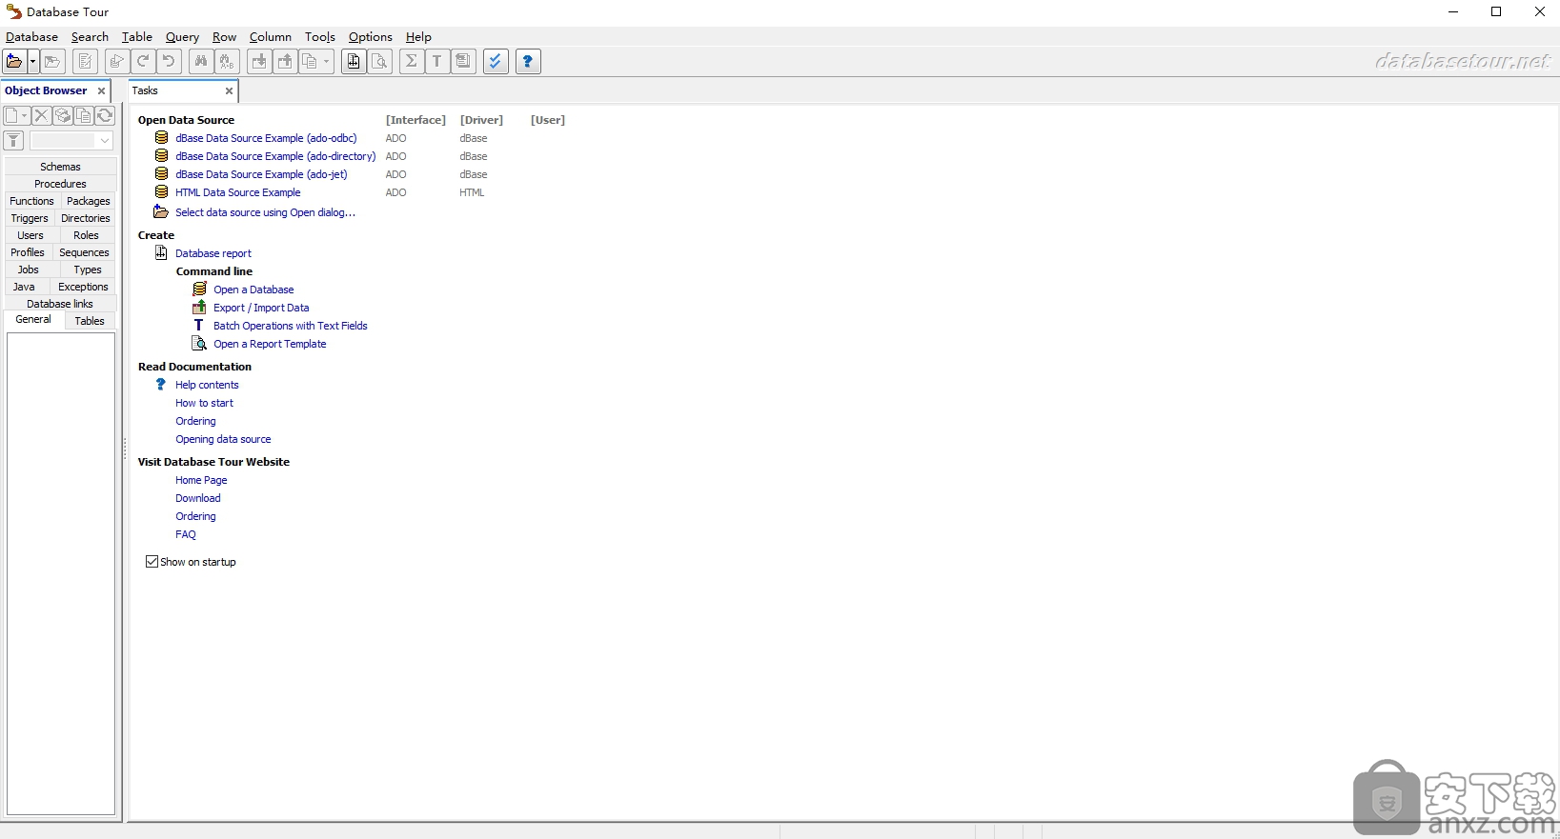Open the Search menu

pos(90,37)
